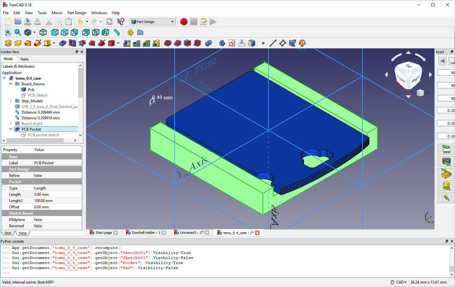Click the Fit All view icon
Image resolution: width=455 pixels, height=287 pixels.
coord(8,32)
